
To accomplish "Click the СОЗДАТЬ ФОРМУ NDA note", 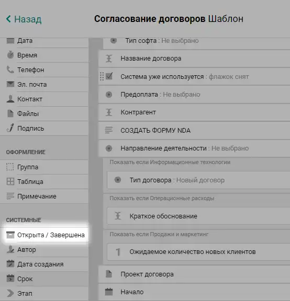I will (194, 130).
